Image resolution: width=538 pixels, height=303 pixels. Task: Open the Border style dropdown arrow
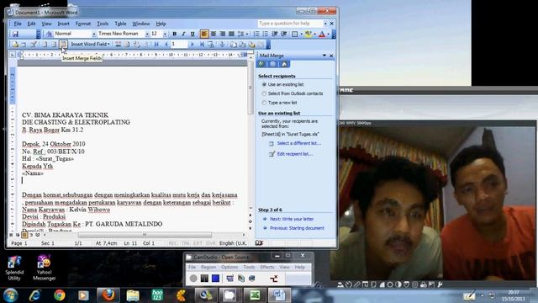(301, 34)
